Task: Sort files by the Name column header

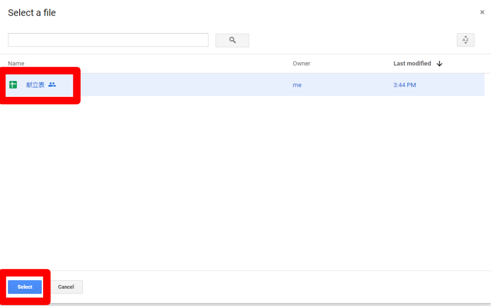Action: pyautogui.click(x=16, y=64)
